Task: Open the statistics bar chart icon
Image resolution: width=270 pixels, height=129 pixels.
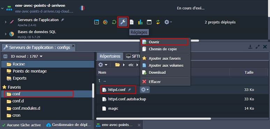Action: [x=140, y=22]
